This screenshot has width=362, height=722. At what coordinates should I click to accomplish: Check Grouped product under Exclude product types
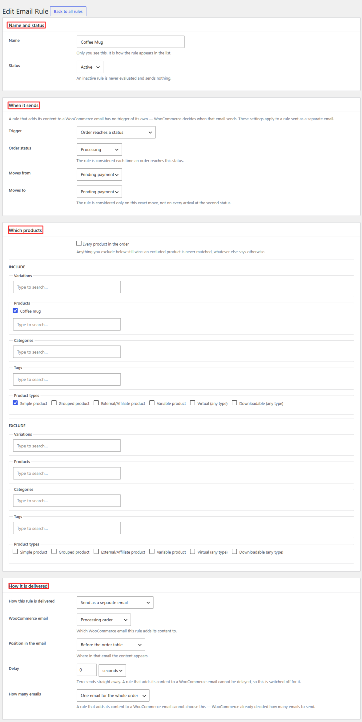coord(54,552)
